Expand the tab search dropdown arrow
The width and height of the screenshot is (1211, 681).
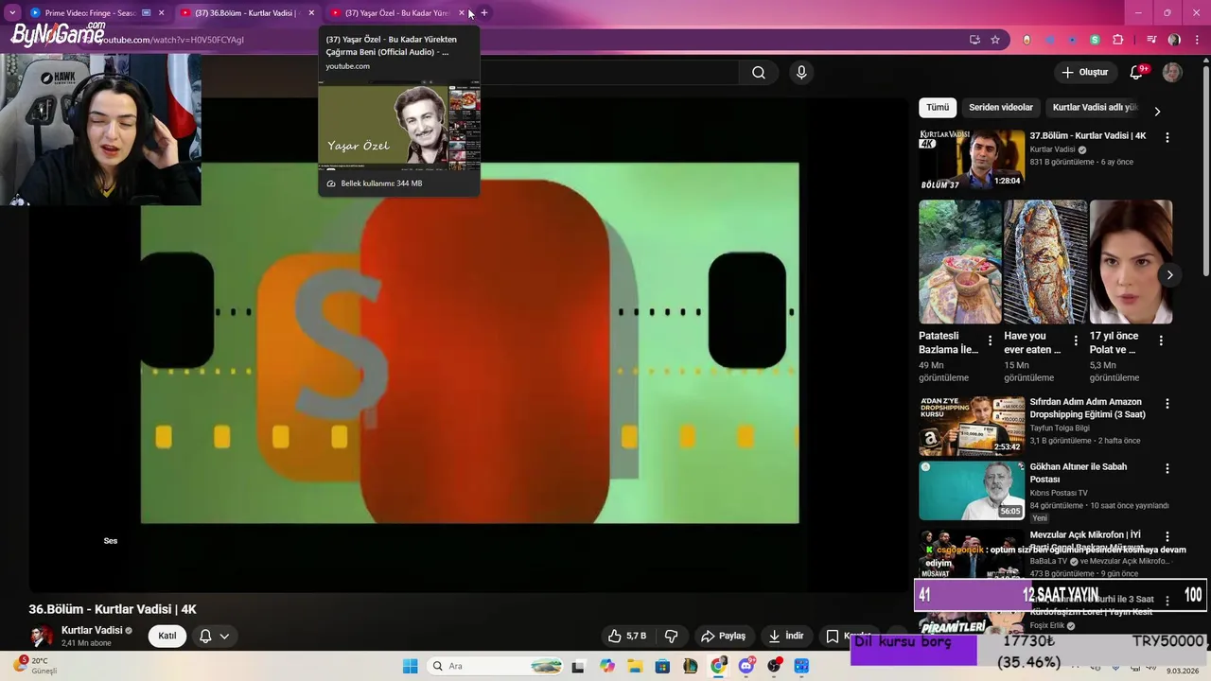[12, 12]
